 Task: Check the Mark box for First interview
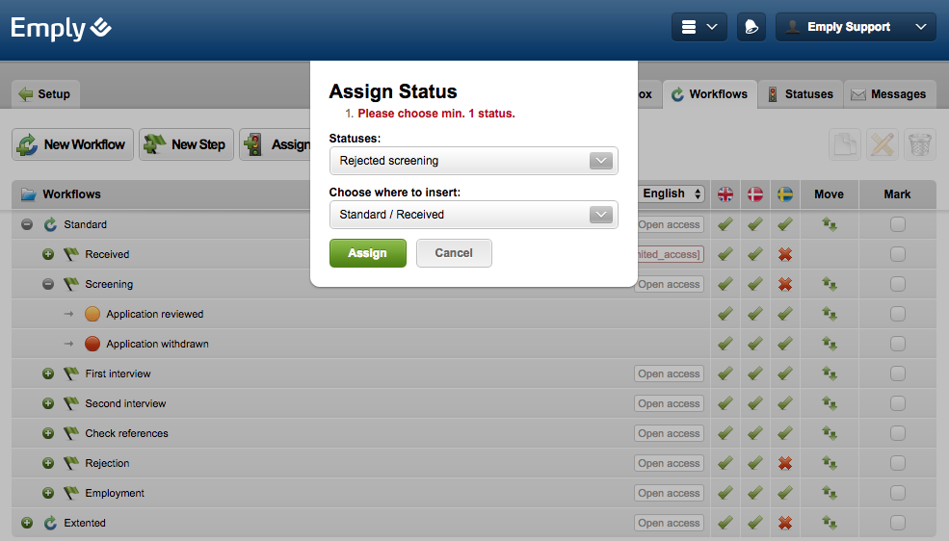pos(898,374)
